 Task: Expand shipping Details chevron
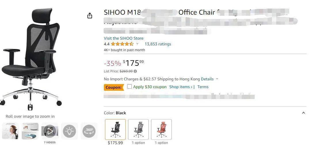(217, 79)
